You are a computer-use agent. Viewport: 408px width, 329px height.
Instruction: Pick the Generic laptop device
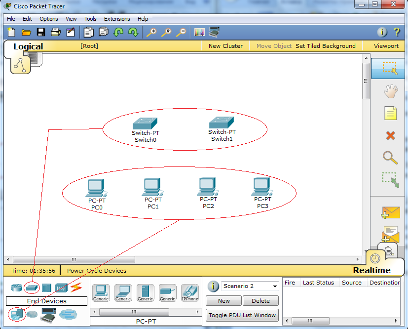[x=123, y=293]
